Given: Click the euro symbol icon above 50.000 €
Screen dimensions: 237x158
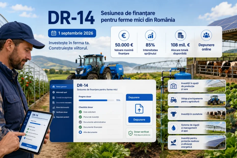Looking at the screenshot, I should click(x=124, y=35).
